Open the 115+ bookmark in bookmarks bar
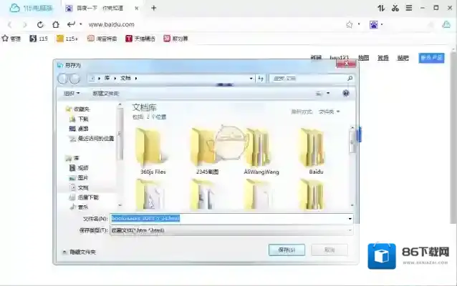The image size is (457, 286). pos(67,39)
